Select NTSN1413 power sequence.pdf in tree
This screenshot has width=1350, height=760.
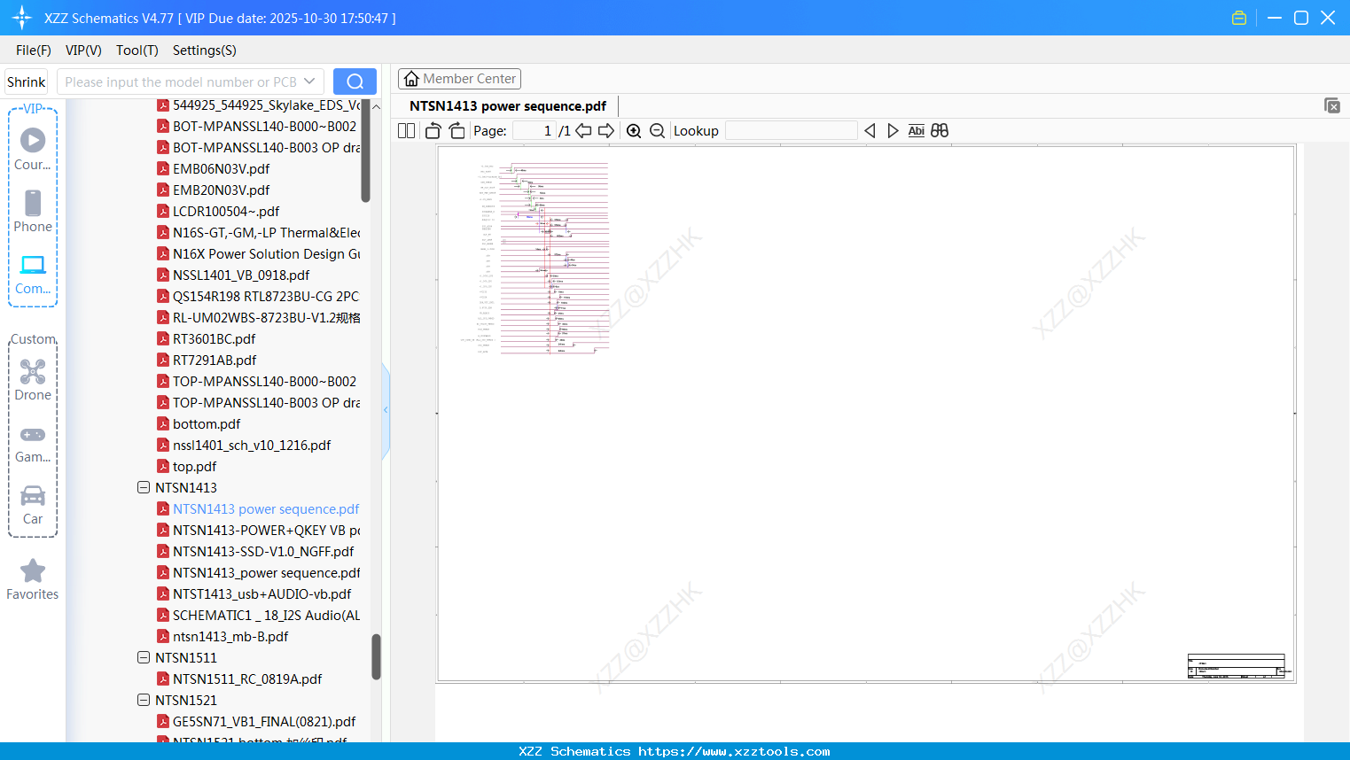(266, 508)
